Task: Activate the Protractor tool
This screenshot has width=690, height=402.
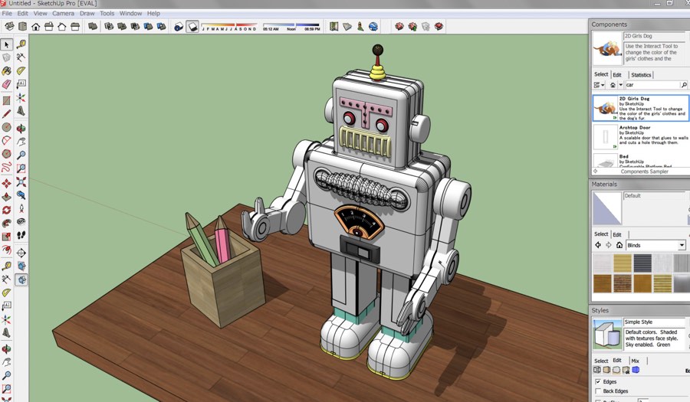Action: [21, 71]
